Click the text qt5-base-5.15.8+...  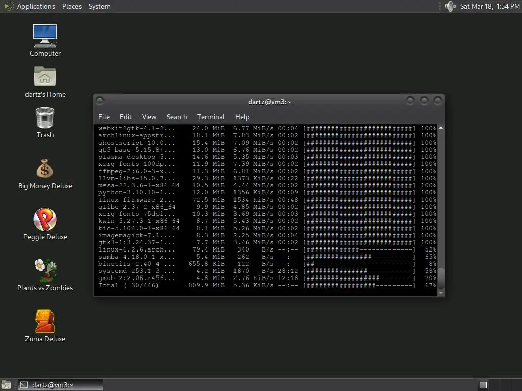(137, 150)
